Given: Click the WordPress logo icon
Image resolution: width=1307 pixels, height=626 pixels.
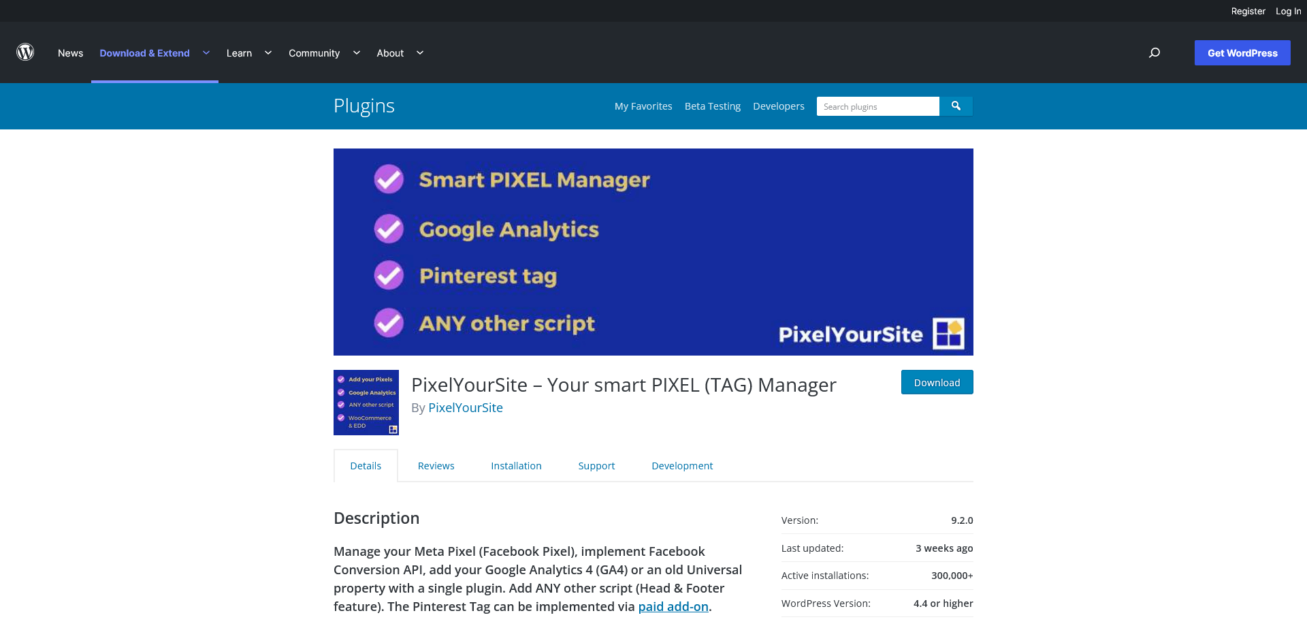Looking at the screenshot, I should [x=25, y=52].
